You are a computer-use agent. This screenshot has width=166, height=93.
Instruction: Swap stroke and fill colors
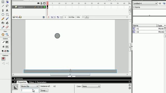tap(8, 51)
